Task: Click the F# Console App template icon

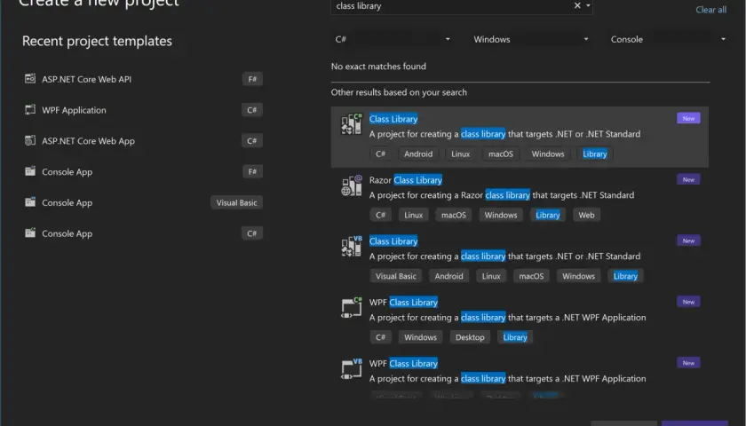Action: click(x=30, y=171)
